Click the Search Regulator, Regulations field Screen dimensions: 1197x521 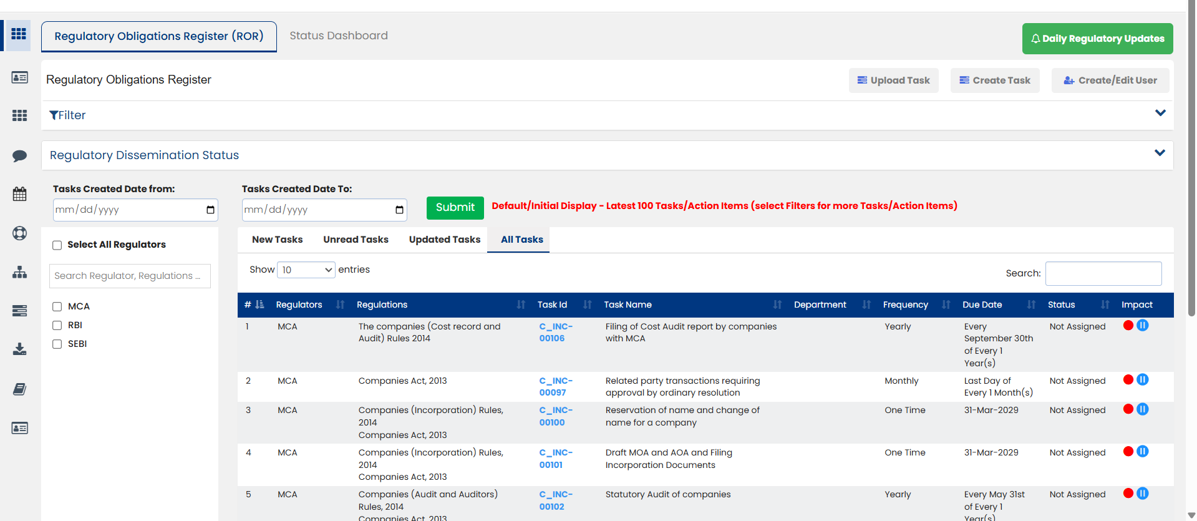(x=130, y=276)
